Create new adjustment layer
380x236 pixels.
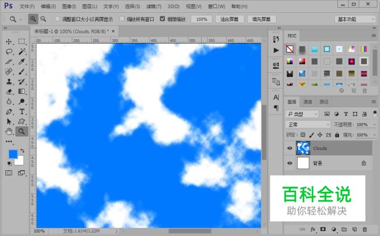334,229
